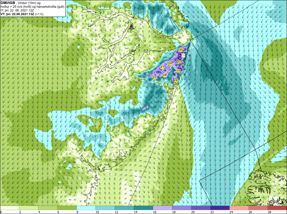Click the '28' tick on the colour scale

click(x=269, y=212)
